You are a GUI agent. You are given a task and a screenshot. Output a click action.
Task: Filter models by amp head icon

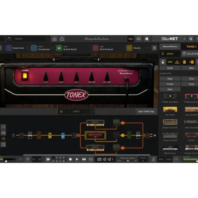pyautogui.click(x=170, y=62)
